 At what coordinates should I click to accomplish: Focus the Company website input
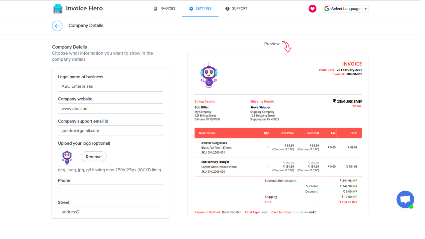[x=110, y=108]
